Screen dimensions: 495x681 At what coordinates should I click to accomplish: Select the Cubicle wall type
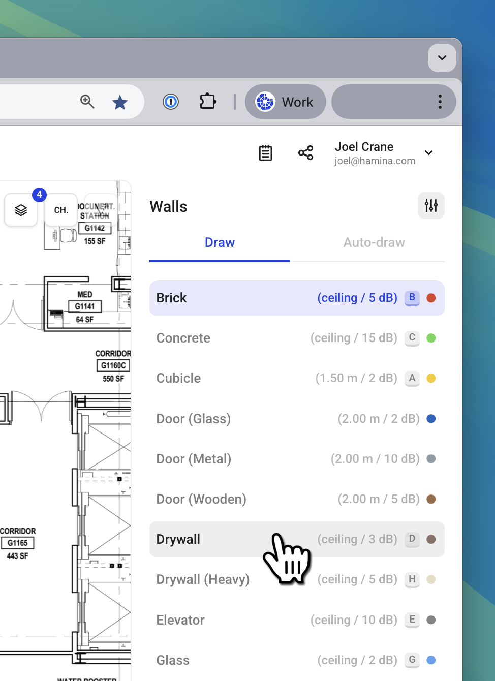point(297,378)
